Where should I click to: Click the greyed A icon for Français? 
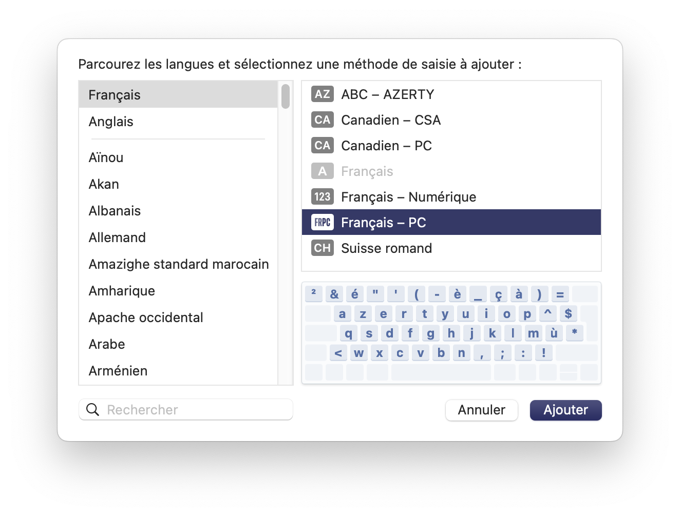click(x=323, y=171)
